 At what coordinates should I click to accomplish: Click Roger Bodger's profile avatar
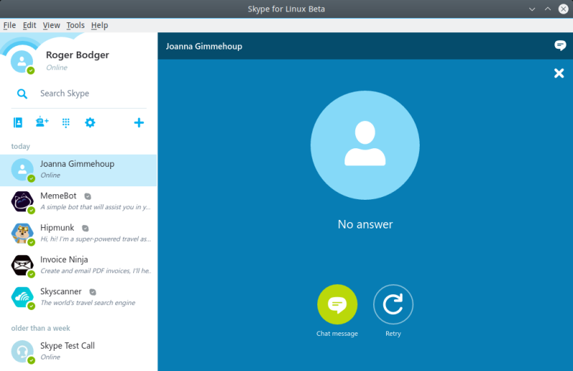pos(22,62)
